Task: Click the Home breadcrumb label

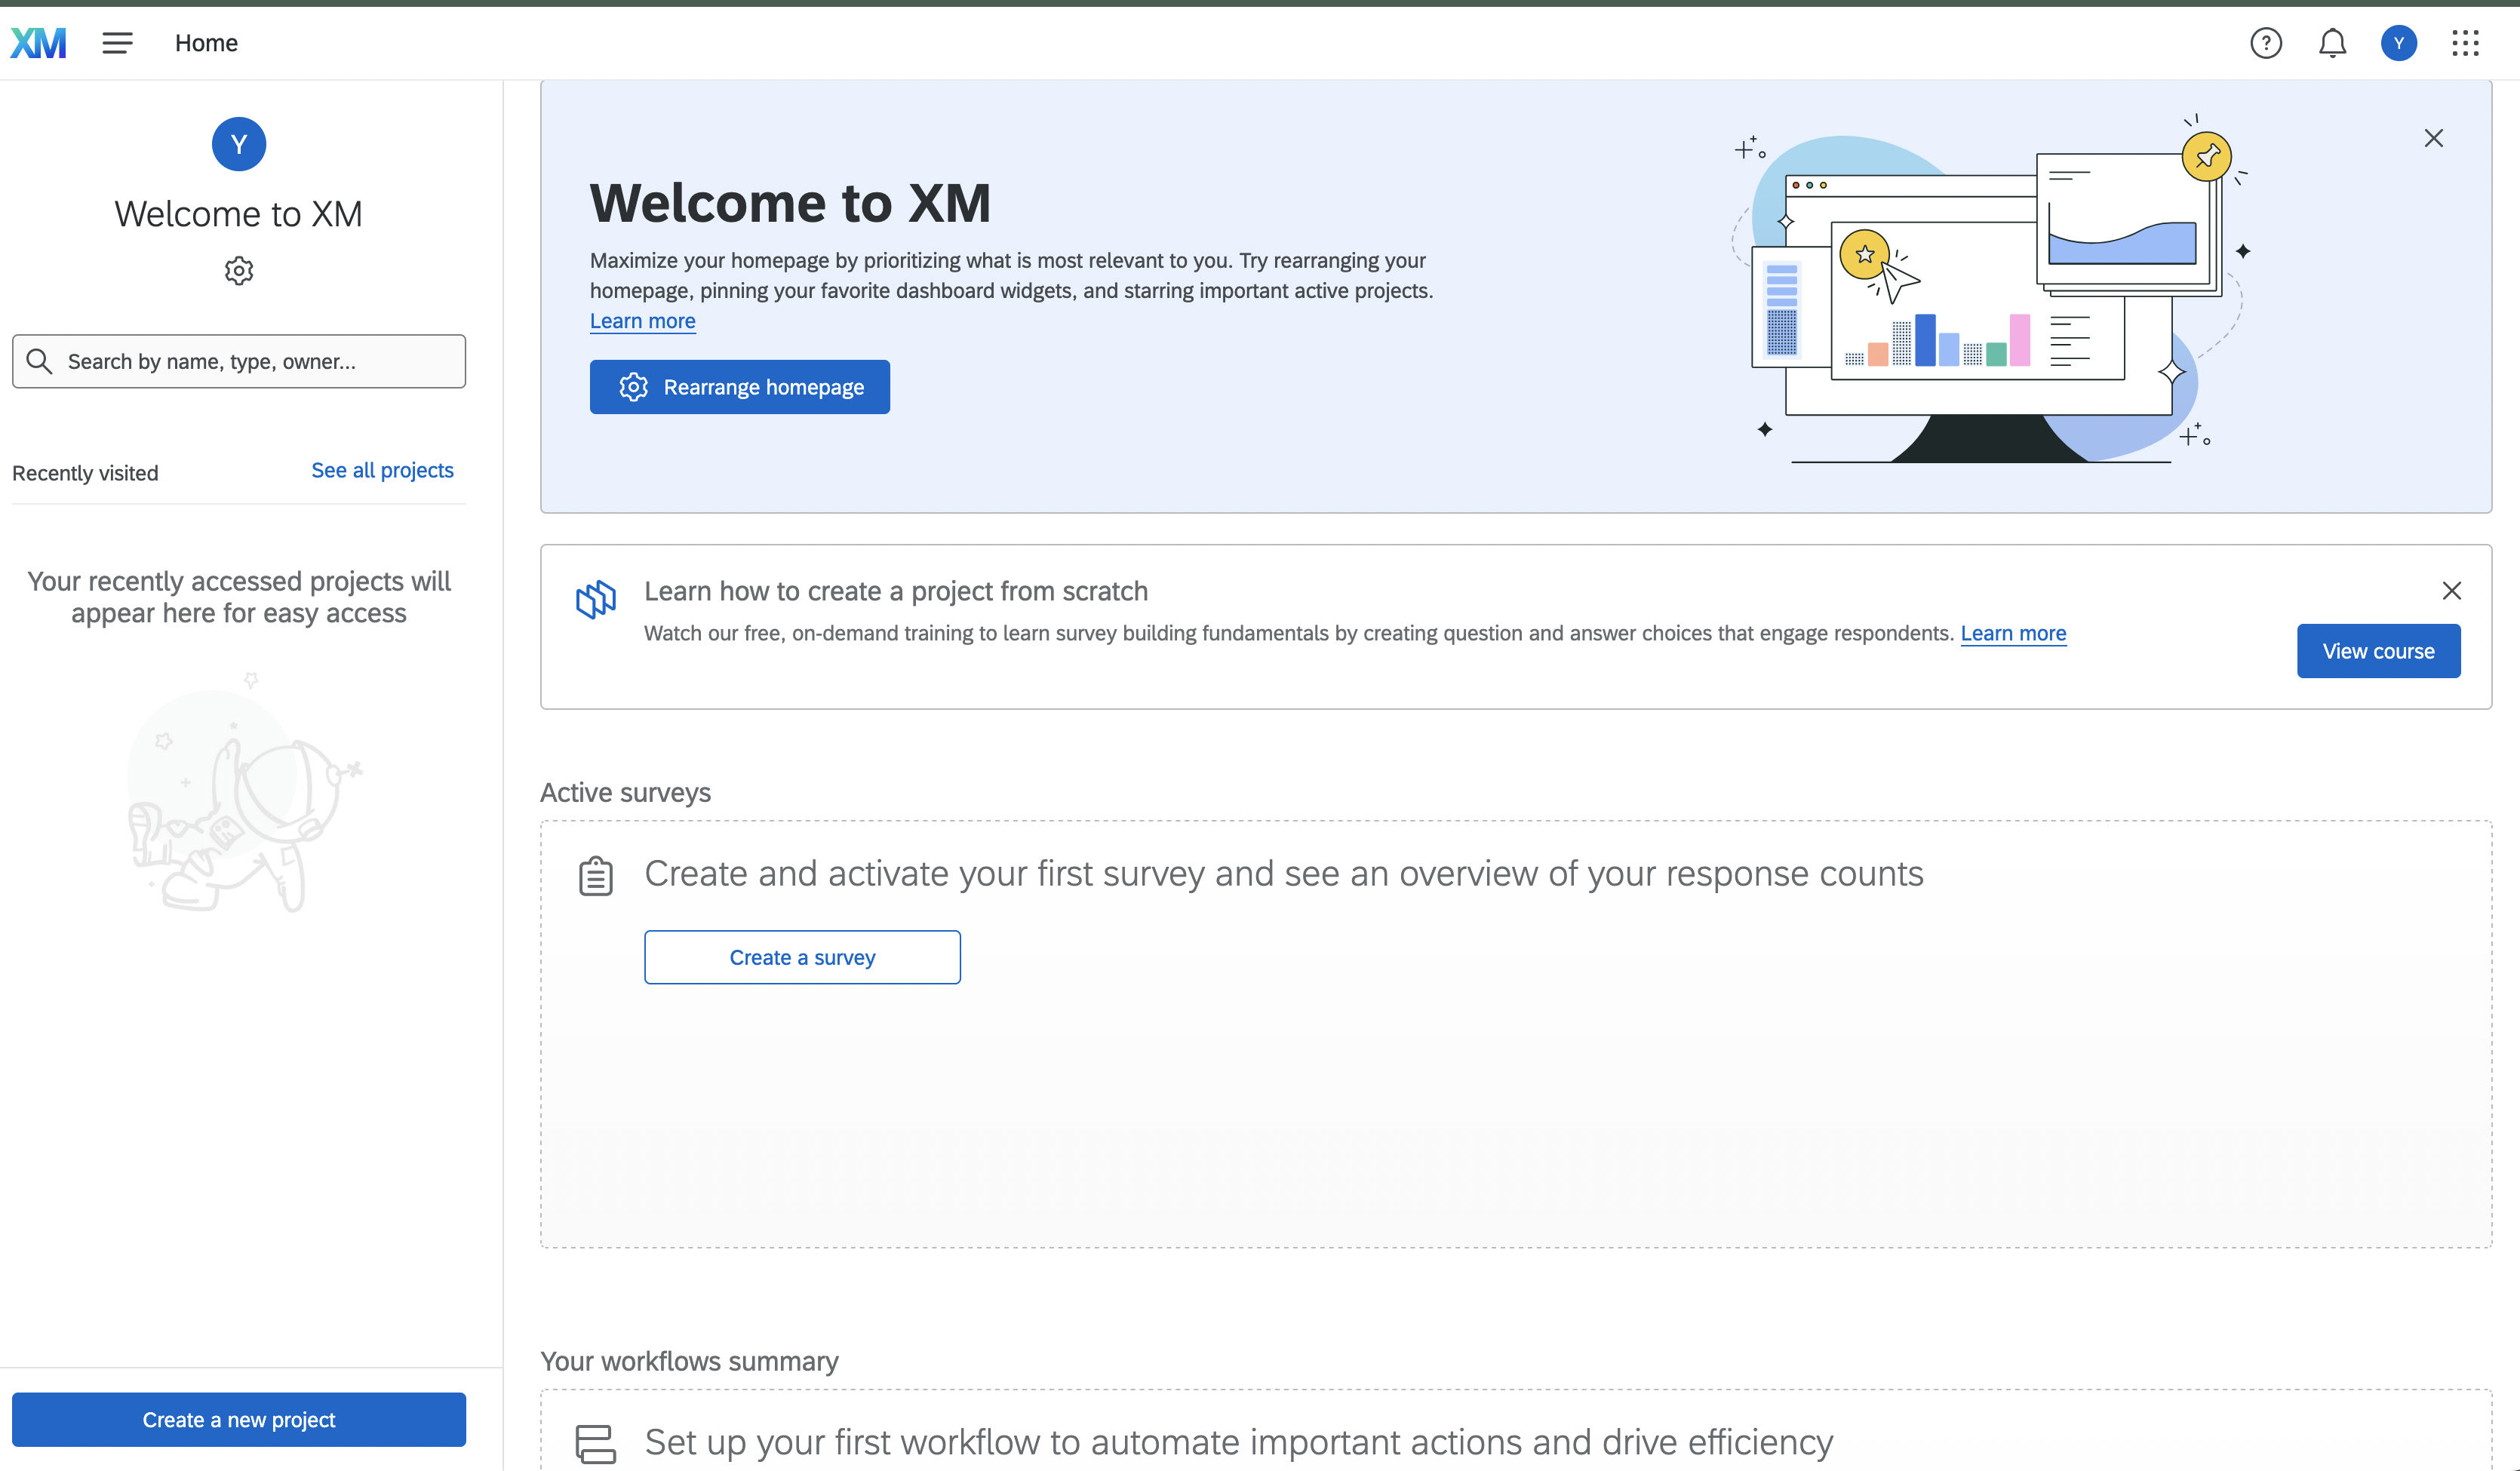Action: click(206, 43)
